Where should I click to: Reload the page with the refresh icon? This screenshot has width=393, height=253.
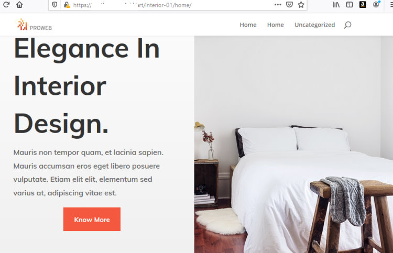6,4
